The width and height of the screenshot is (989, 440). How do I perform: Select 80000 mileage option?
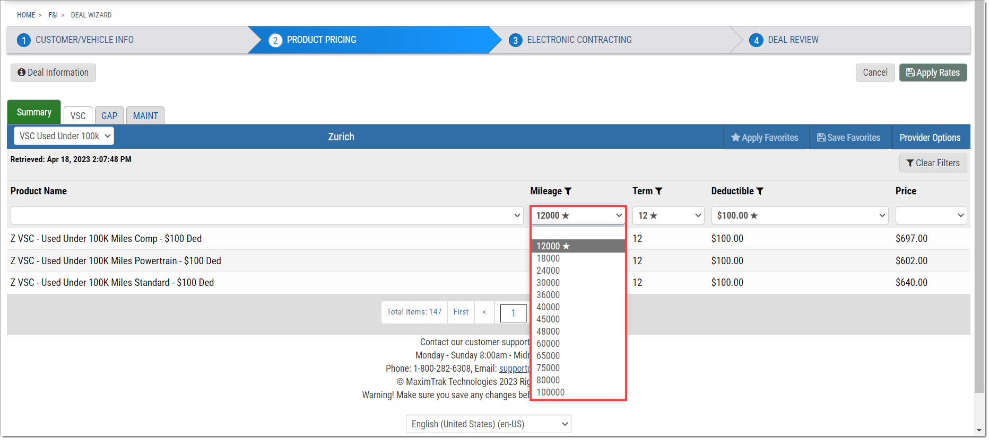[578, 380]
